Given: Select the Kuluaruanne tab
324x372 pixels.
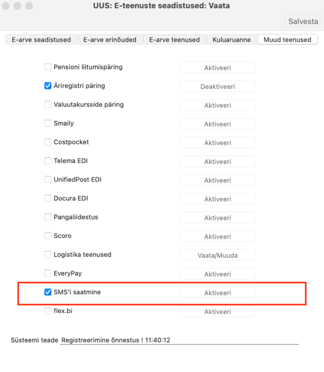Looking at the screenshot, I should click(231, 39).
